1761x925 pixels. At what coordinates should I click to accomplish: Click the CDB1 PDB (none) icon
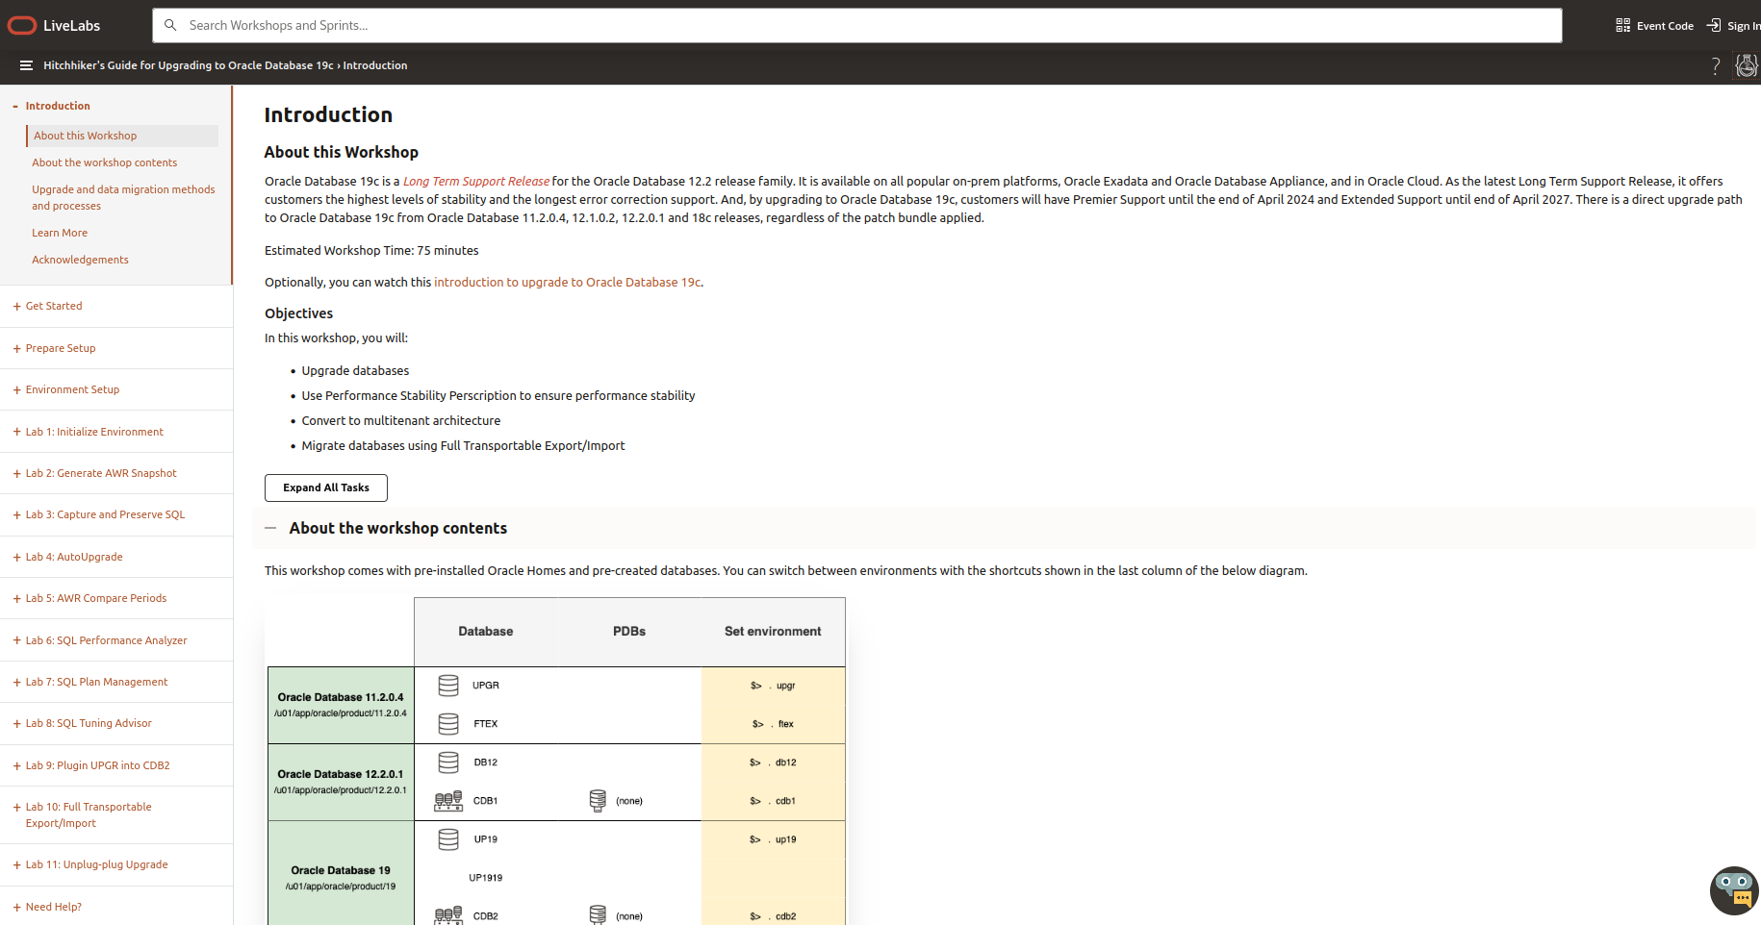tap(598, 801)
